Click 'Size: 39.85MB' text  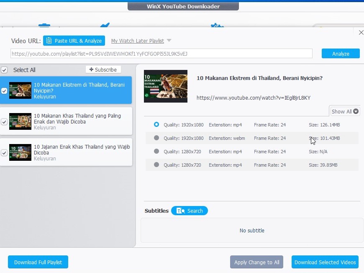tap(323, 165)
